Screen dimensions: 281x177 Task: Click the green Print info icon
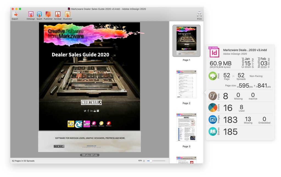tap(213, 76)
